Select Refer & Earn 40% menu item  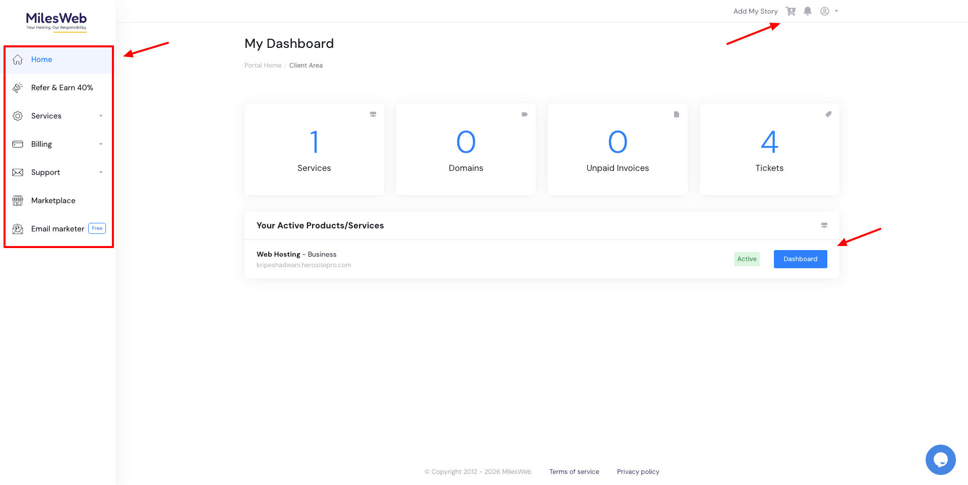coord(62,88)
